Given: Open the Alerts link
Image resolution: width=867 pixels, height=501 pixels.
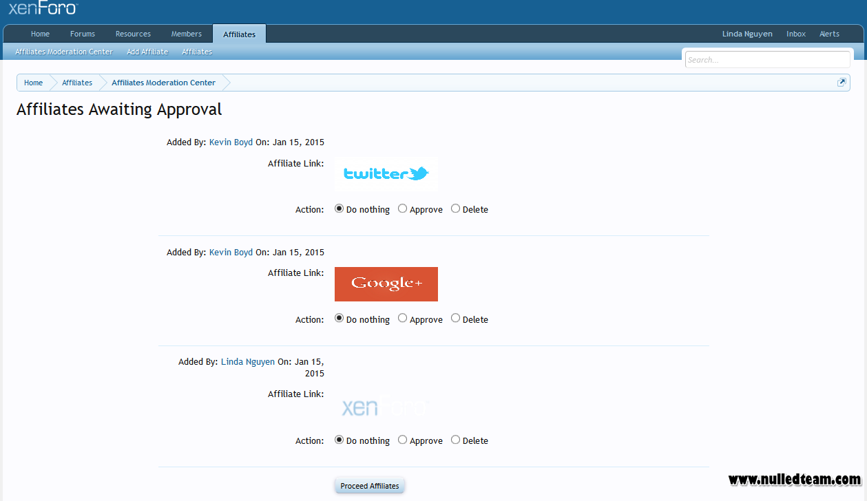Looking at the screenshot, I should [829, 34].
